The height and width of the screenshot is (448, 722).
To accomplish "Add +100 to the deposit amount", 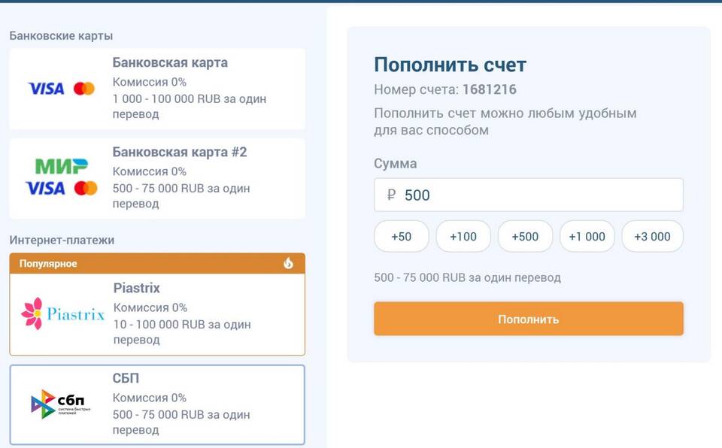I will pos(463,236).
